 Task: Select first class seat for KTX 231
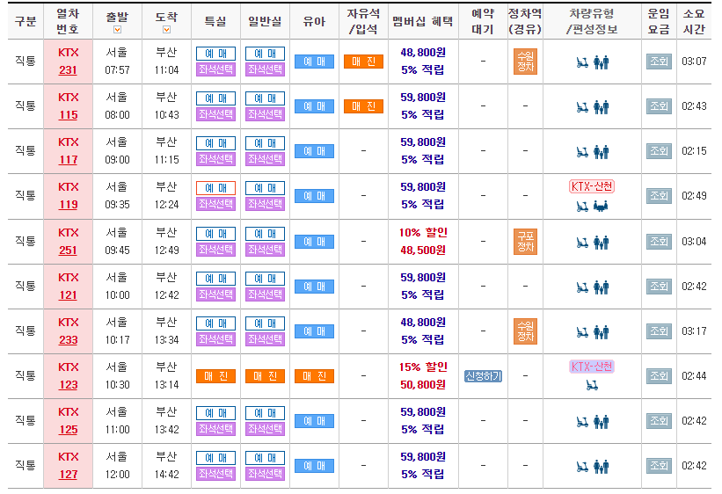tap(216, 69)
